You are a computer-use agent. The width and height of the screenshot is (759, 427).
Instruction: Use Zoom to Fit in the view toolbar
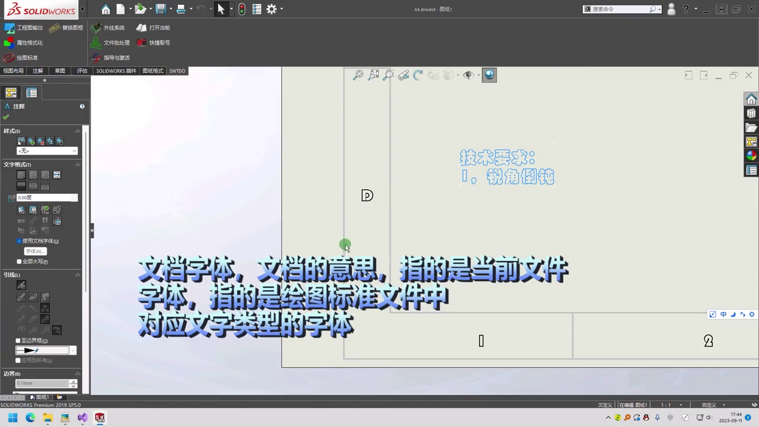[358, 75]
